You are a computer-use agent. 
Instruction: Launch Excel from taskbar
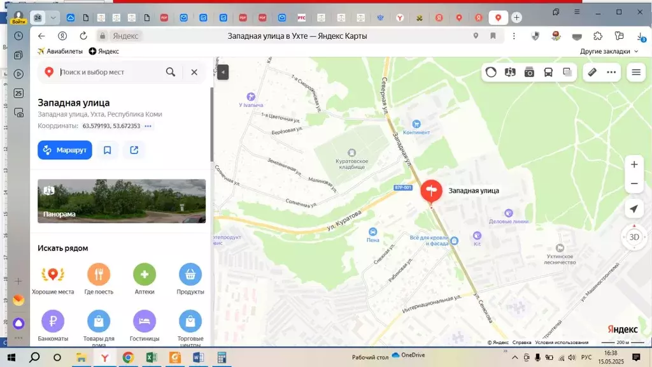pyautogui.click(x=152, y=357)
